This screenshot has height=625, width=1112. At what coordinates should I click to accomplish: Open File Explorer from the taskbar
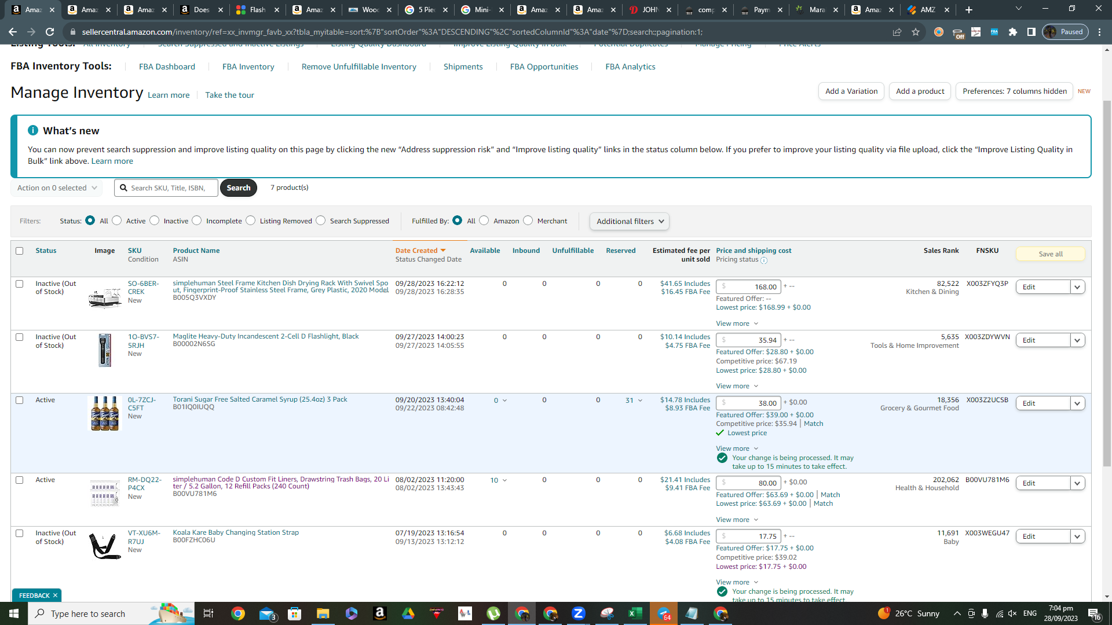(x=323, y=613)
